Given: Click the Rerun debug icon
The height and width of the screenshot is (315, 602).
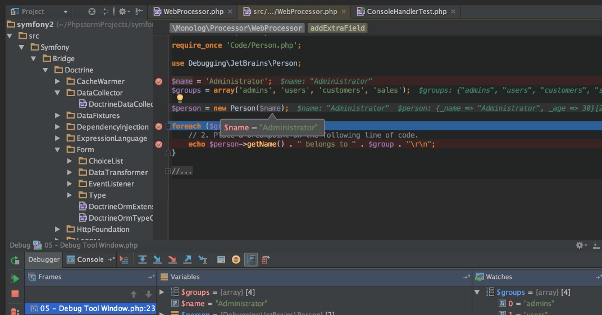Looking at the screenshot, I should (15, 261).
